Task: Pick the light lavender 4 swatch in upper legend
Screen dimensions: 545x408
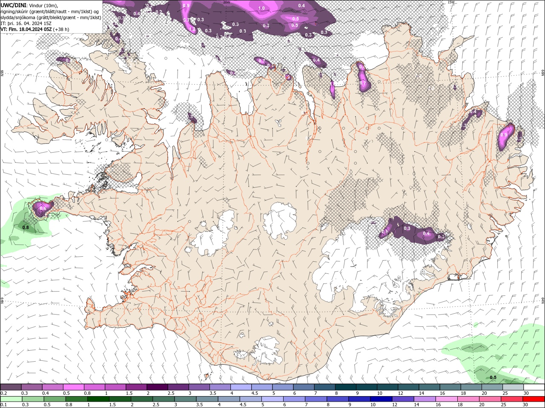Action: (x=241, y=387)
